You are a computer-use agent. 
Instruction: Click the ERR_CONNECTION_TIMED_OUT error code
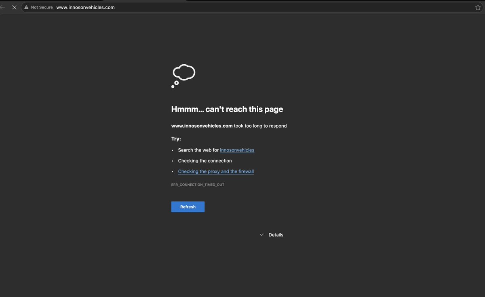[198, 185]
